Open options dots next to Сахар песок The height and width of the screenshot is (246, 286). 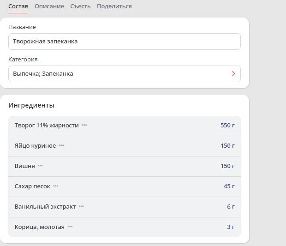(56, 186)
